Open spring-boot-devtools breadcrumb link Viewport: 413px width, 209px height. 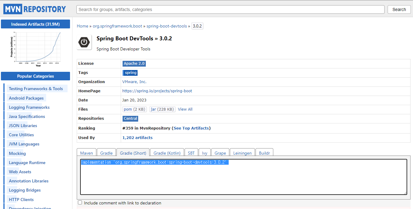click(167, 26)
